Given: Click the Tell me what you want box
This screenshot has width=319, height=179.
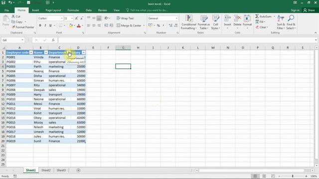Looking at the screenshot, I should (x=147, y=10).
